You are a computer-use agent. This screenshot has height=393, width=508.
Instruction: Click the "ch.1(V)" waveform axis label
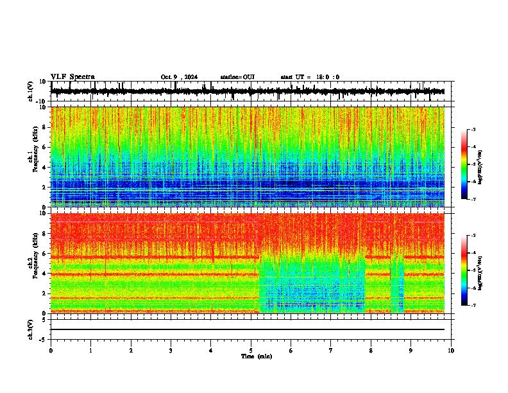pos(31,91)
